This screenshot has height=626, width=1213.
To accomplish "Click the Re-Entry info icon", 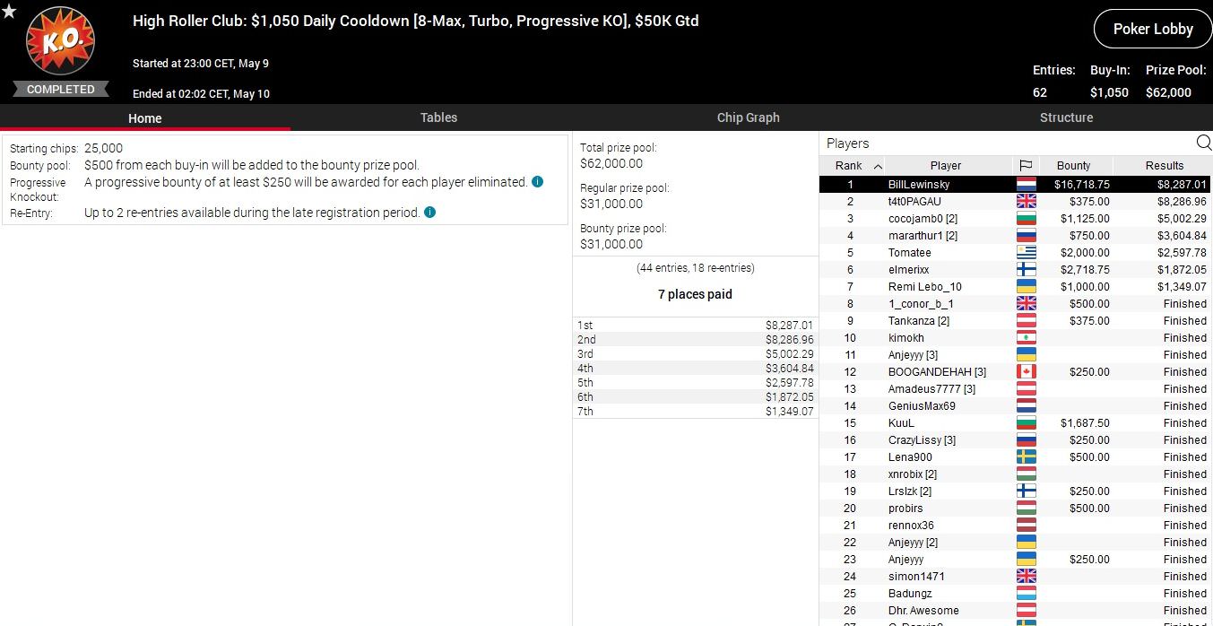I will 429,213.
